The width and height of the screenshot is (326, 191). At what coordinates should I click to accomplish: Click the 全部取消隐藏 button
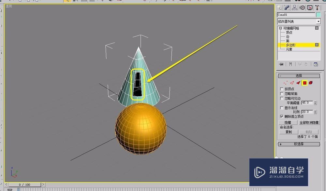(x=309, y=122)
